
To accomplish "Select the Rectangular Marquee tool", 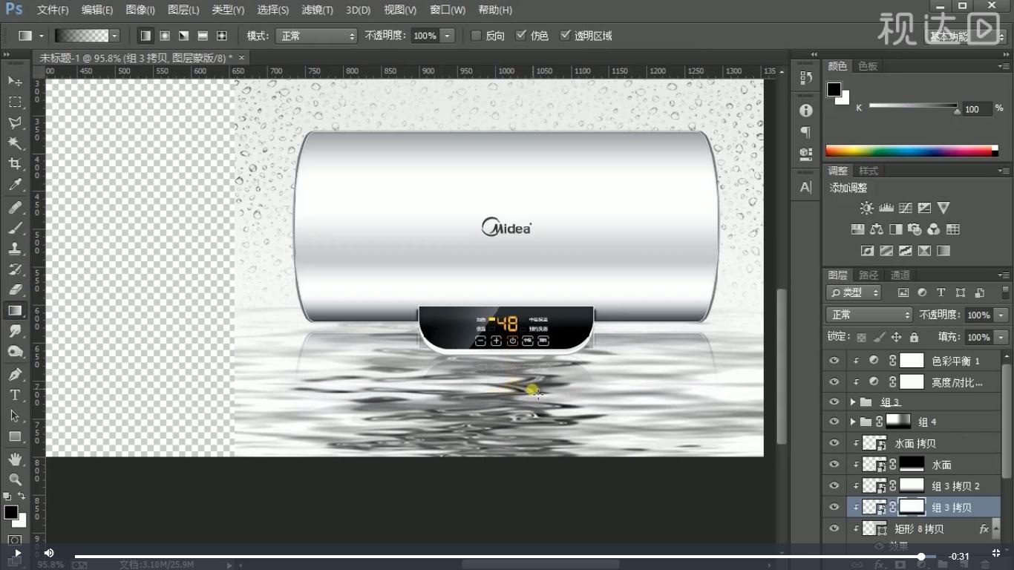I will pos(14,102).
